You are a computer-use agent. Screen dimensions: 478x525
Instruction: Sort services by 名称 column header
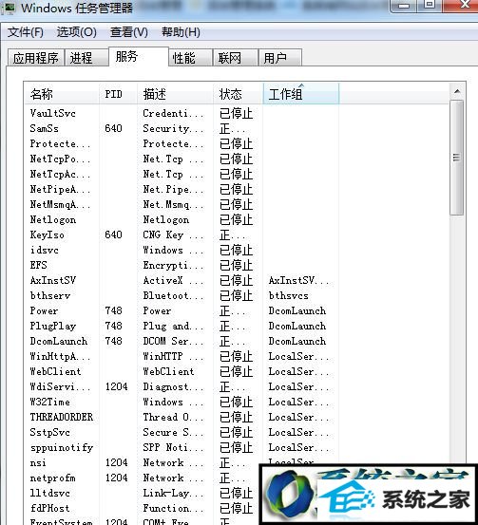62,94
